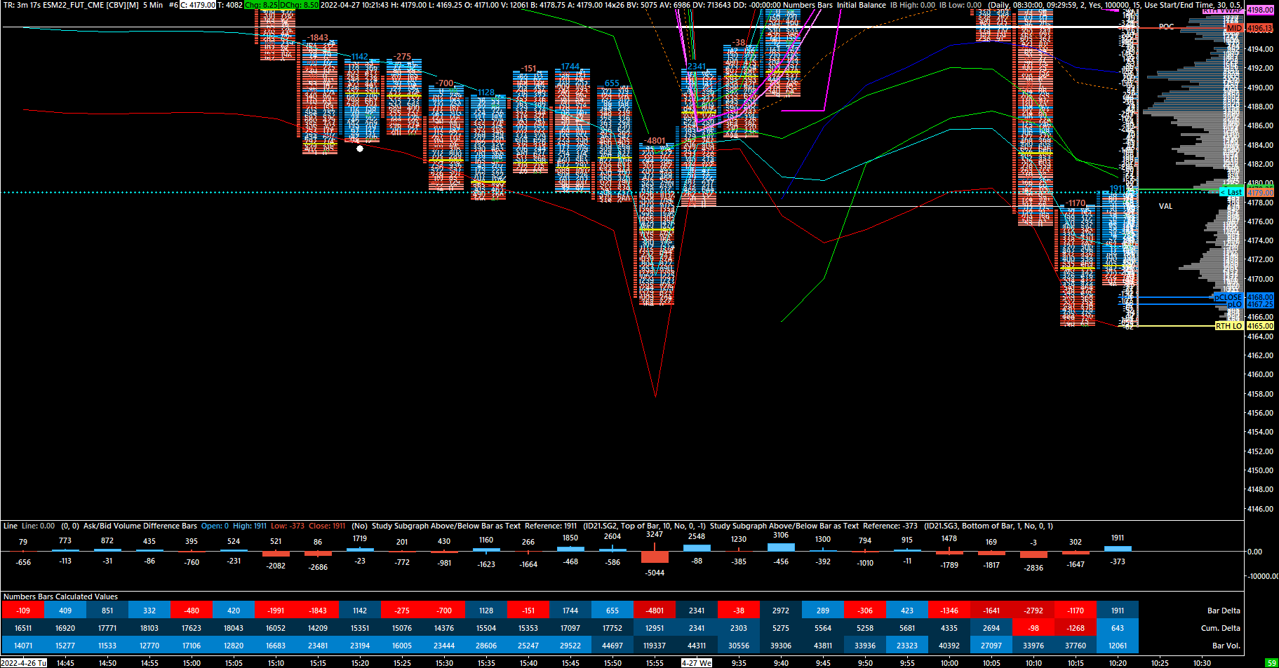The image size is (1279, 668).
Task: Select the Bar Vol. cell showing 44697
Action: tap(612, 646)
